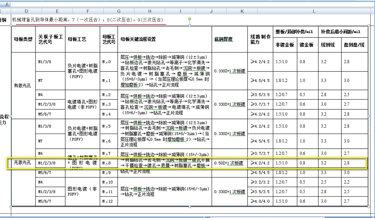Select column I header
This screenshot has width=375, height=218.
pos(180,11)
